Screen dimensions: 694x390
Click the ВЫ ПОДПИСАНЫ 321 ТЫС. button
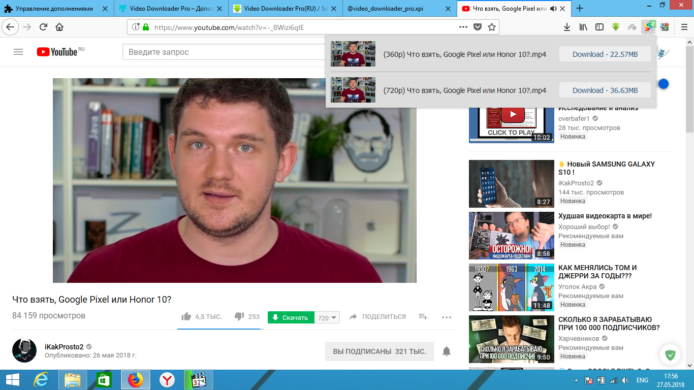pos(380,351)
